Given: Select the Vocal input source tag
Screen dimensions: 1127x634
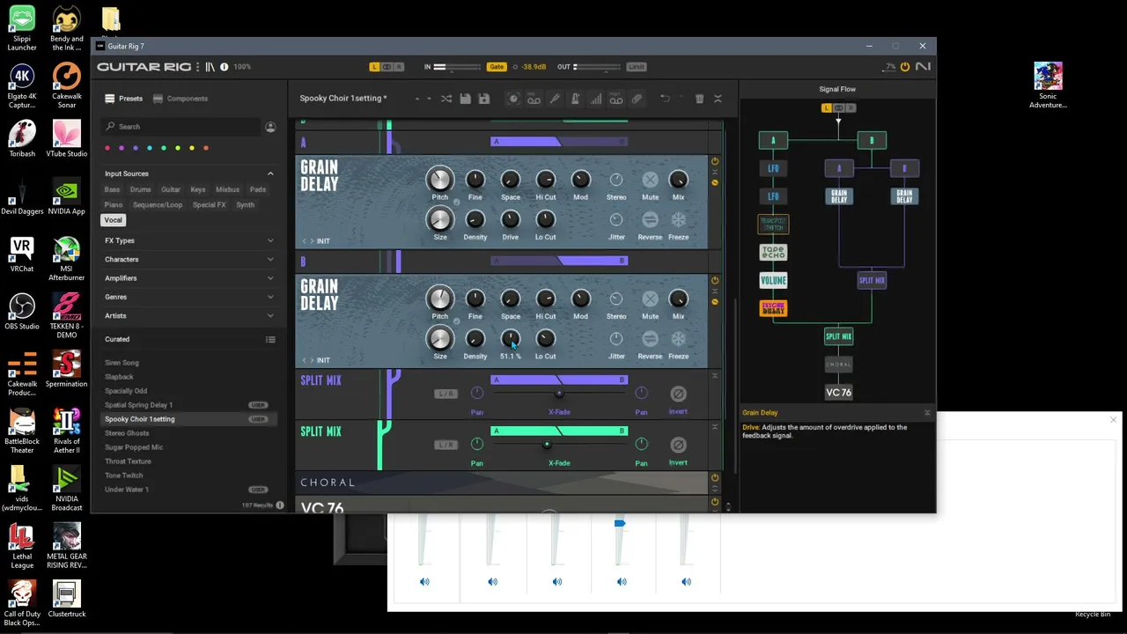Looking at the screenshot, I should point(114,220).
